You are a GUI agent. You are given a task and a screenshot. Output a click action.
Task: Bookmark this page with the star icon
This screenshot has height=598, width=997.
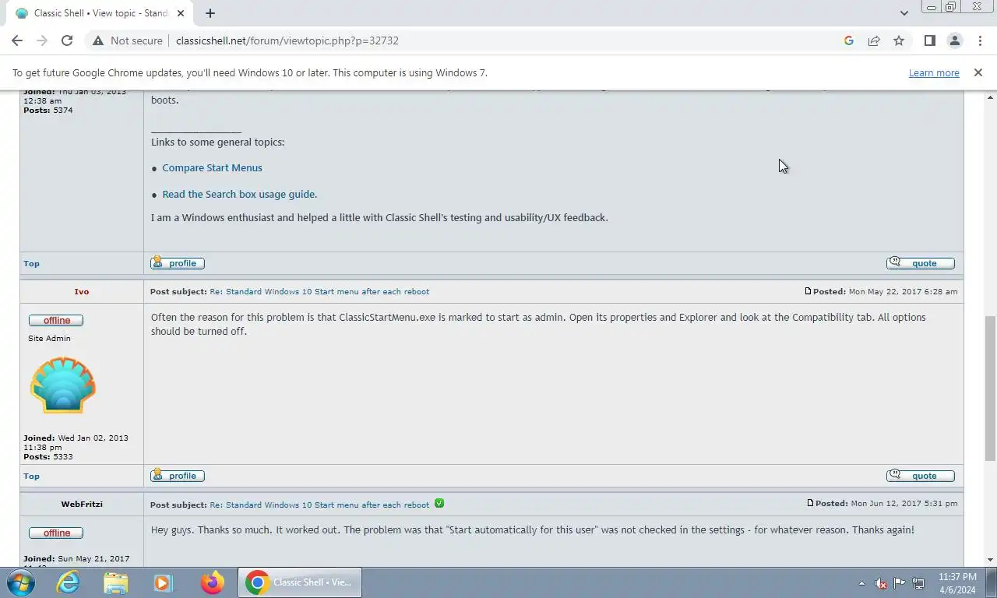point(899,40)
